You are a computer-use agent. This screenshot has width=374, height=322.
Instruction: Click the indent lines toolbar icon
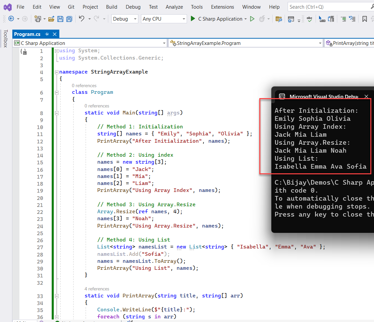(343, 19)
